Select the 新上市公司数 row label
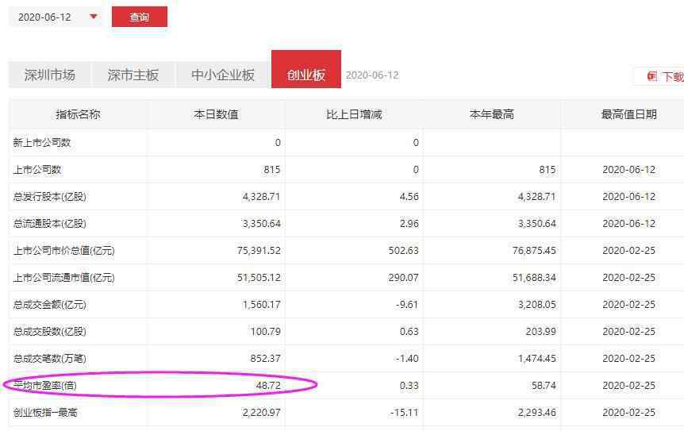Image resolution: width=684 pixels, height=431 pixels. click(42, 143)
